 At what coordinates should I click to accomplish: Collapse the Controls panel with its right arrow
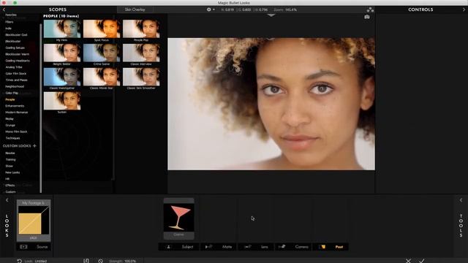pyautogui.click(x=464, y=9)
